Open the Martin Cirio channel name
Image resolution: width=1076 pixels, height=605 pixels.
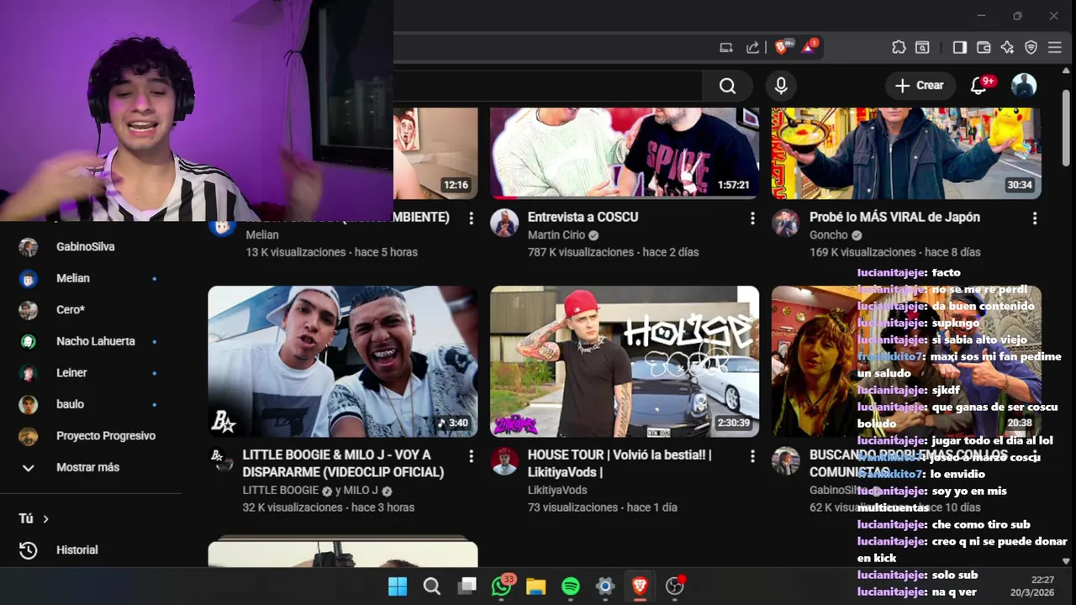point(556,235)
